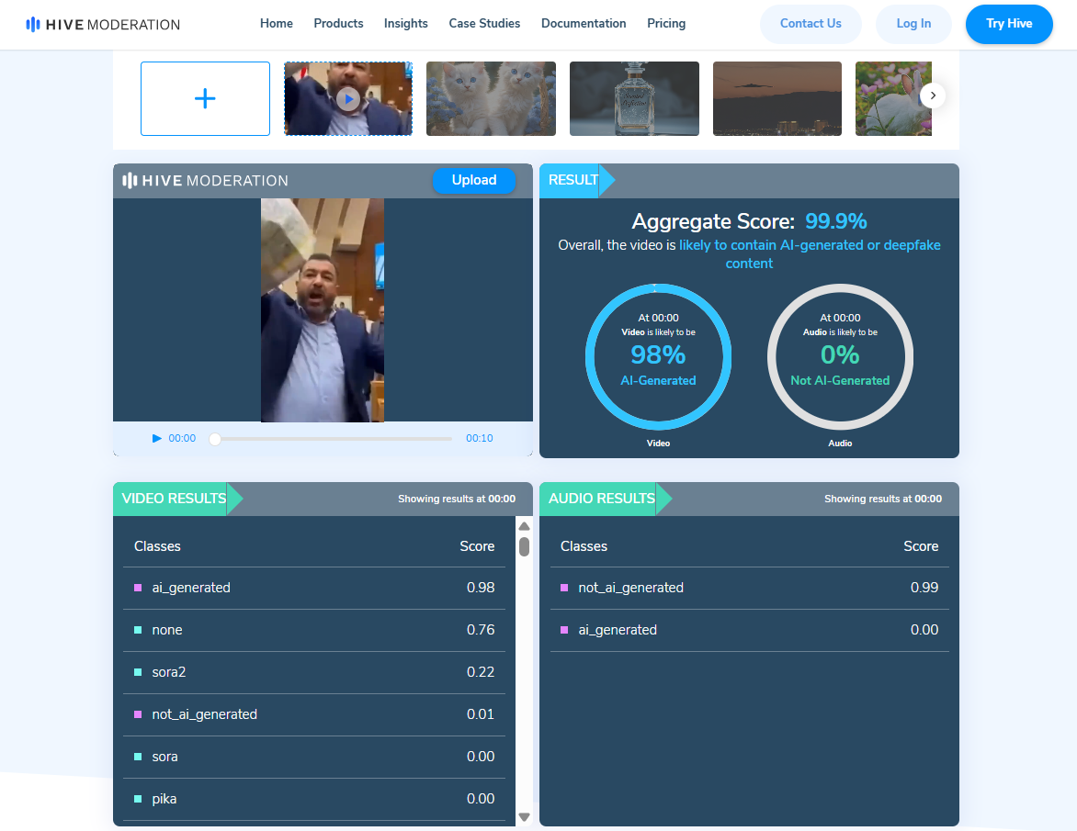The height and width of the screenshot is (831, 1077).
Task: Click the Log In button
Action: tap(913, 24)
